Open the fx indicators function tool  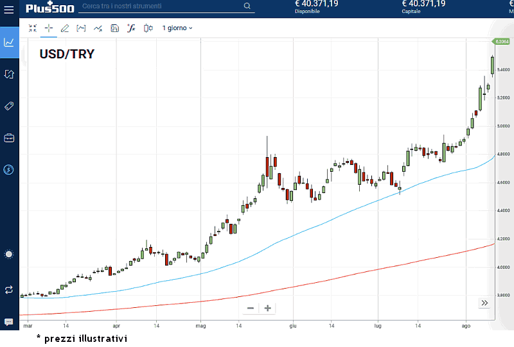click(131, 28)
